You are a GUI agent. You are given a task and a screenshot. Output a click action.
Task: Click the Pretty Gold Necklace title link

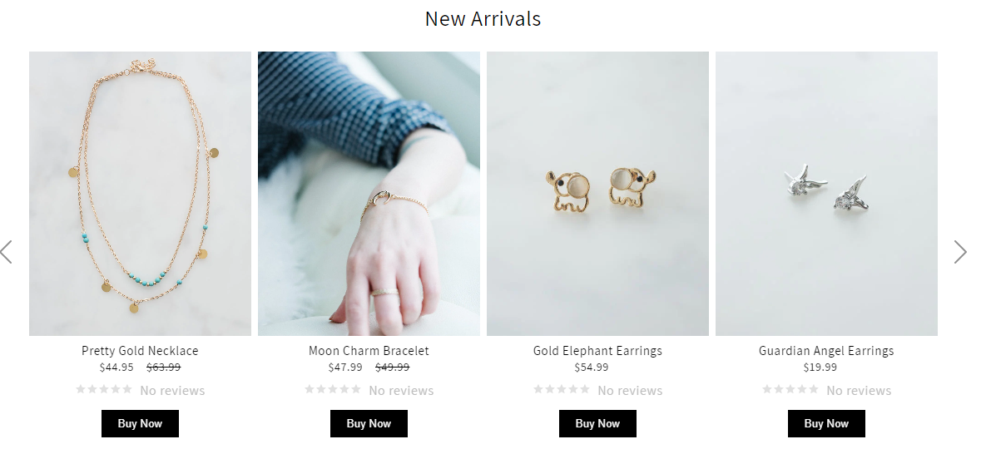tap(141, 351)
